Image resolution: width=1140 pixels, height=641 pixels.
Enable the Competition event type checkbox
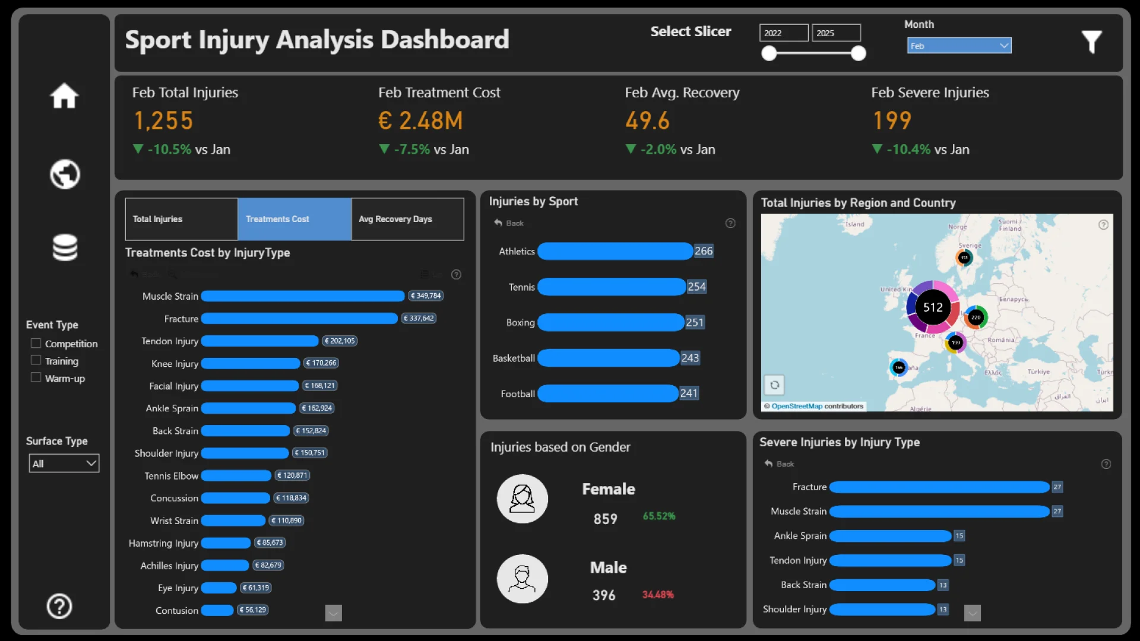point(36,343)
